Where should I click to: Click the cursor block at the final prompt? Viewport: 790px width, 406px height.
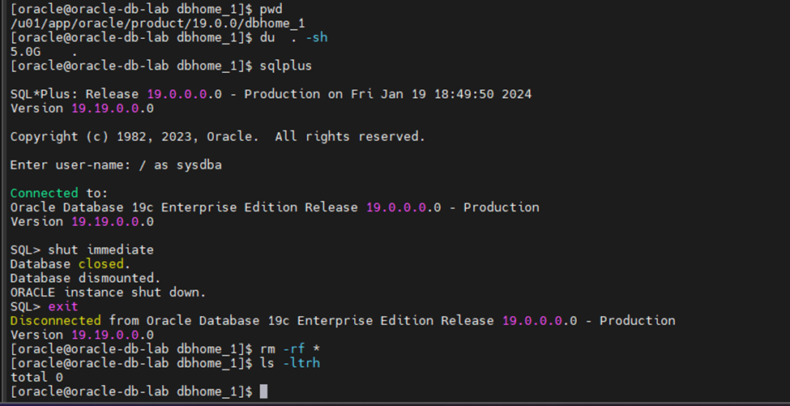[264, 392]
